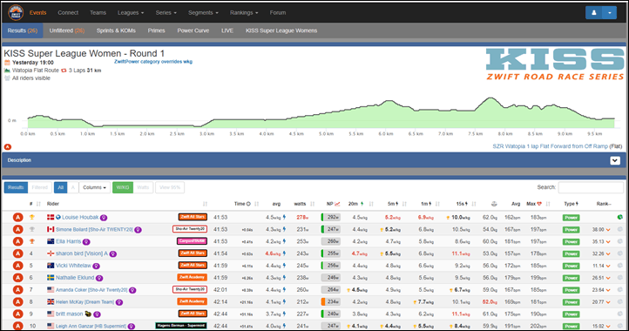This screenshot has height=331, width=629.
Task: Click the orange 234w NP bar for Helen McKay
Action: point(331,301)
